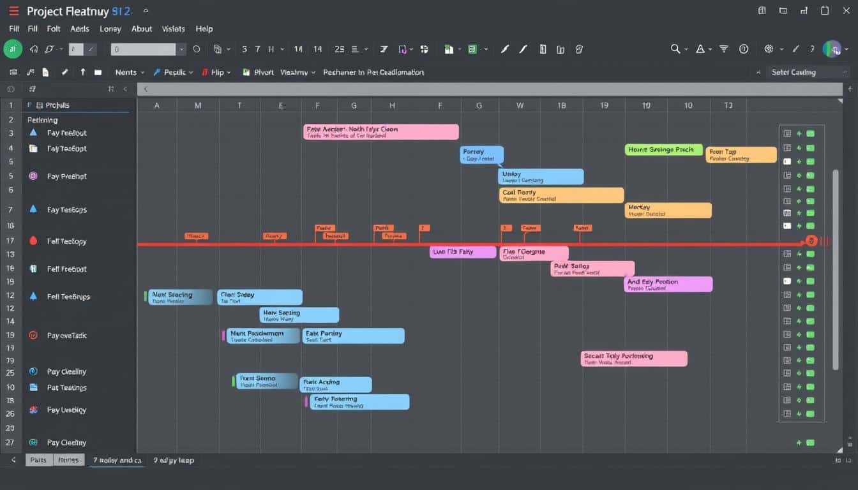Click the home icon in the toolbar

(33, 49)
